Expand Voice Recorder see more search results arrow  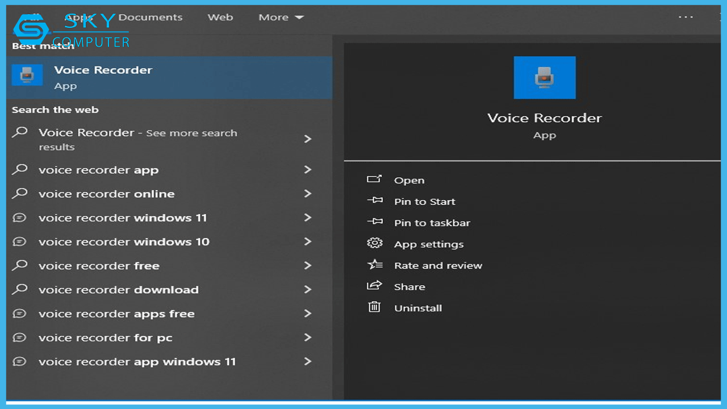pos(308,139)
